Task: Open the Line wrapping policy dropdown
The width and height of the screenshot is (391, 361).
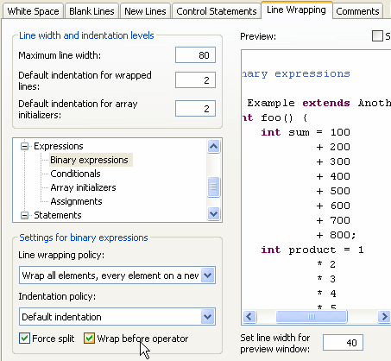Action: click(208, 275)
